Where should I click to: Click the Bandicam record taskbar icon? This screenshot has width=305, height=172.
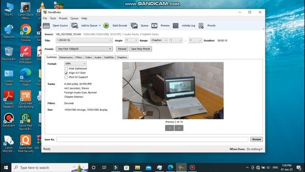tap(192, 168)
